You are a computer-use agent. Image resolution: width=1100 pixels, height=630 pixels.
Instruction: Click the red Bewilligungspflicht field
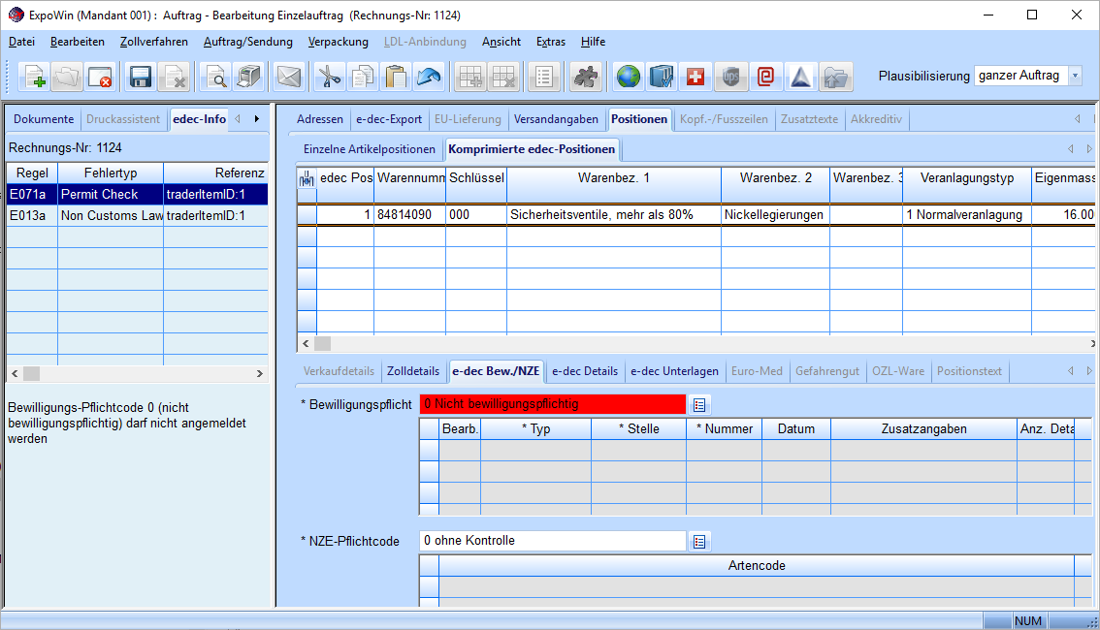pyautogui.click(x=553, y=404)
